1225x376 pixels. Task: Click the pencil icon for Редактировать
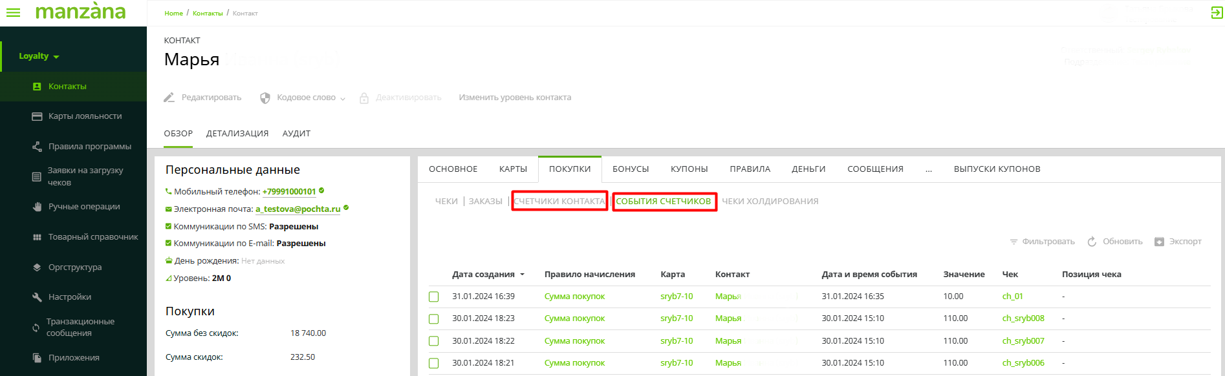(x=169, y=98)
